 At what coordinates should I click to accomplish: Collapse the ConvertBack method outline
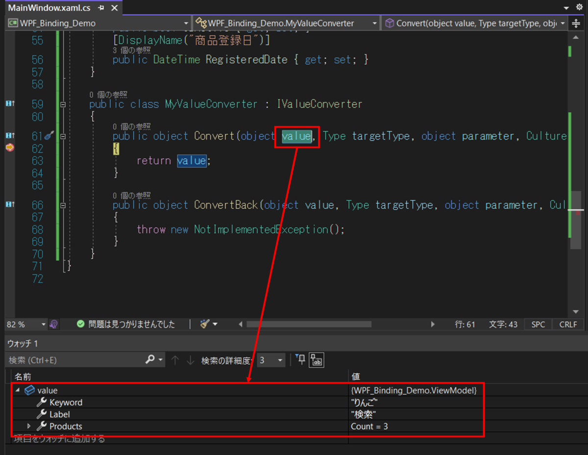(63, 205)
